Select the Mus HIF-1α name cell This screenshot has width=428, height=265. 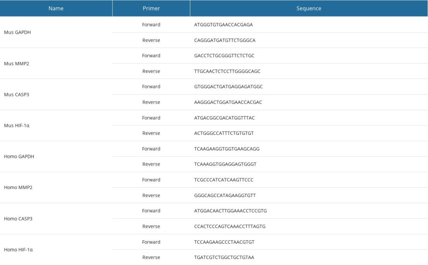point(18,125)
